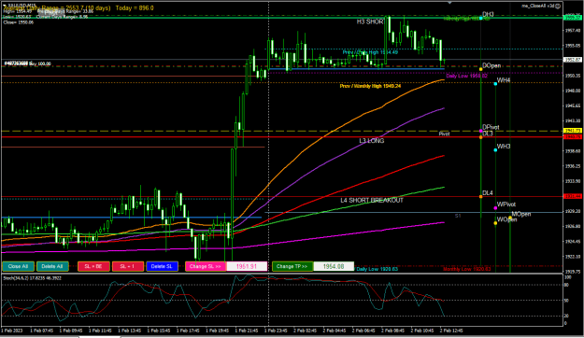Select the DL3 orange marker dot

pyautogui.click(x=481, y=137)
